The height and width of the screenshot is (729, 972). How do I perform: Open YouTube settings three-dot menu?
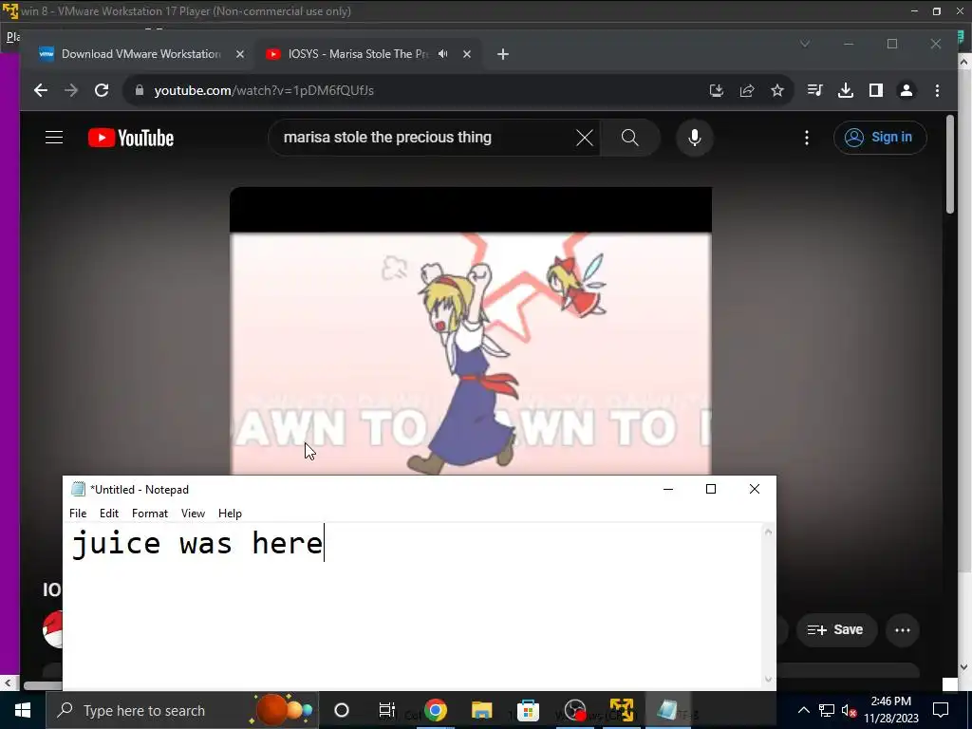[x=807, y=138]
